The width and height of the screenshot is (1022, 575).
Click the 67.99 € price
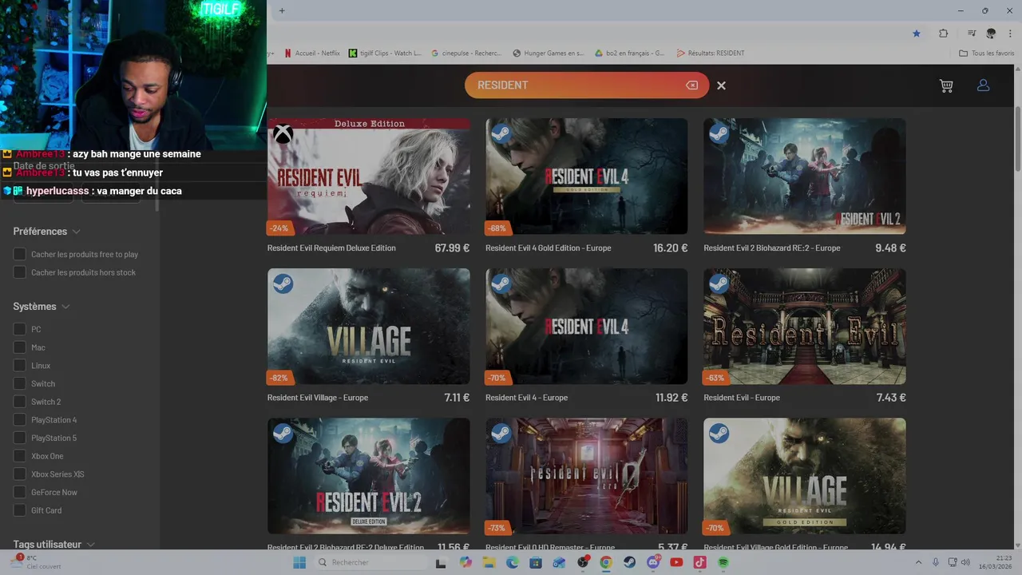point(452,248)
